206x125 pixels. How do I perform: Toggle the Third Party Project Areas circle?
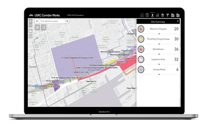coord(141,39)
